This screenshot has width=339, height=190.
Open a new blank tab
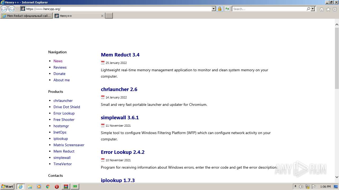click(109, 16)
